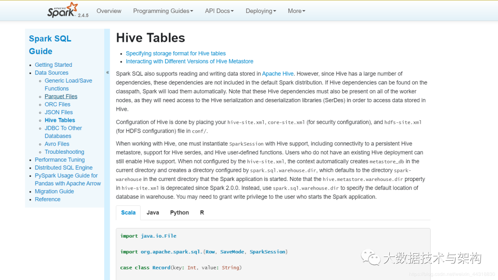Screen dimensions: 498x280
Task: Open the Getting Started guide
Action: coord(53,64)
